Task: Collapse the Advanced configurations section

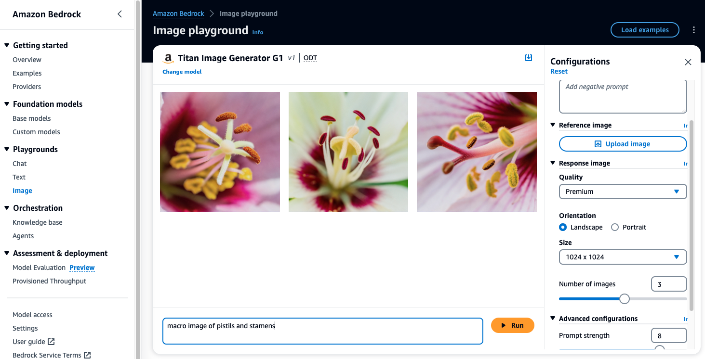Action: [x=553, y=319]
